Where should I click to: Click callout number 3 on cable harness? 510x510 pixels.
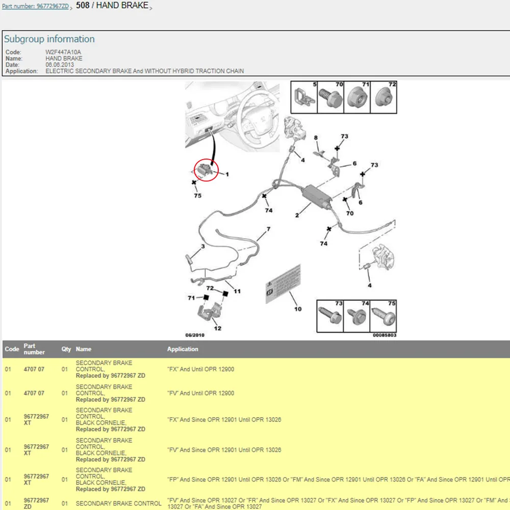point(203,246)
